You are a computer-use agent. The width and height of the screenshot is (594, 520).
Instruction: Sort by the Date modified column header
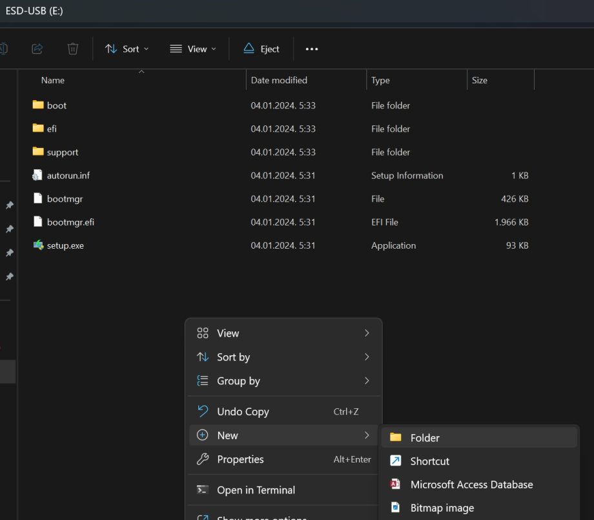point(279,80)
